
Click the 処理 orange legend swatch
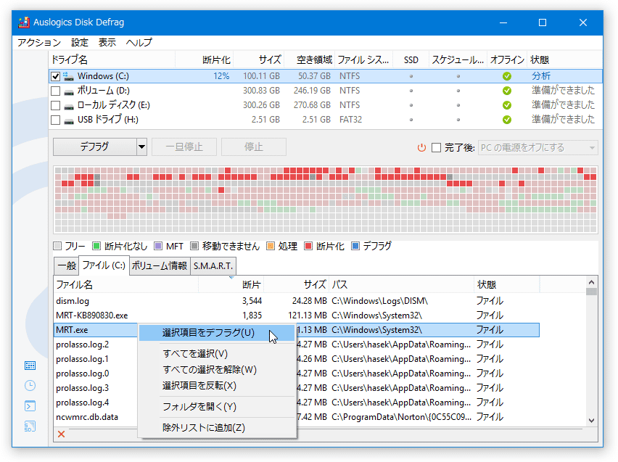[x=271, y=247]
